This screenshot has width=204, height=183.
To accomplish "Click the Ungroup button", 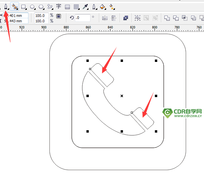I will [x=146, y=18].
